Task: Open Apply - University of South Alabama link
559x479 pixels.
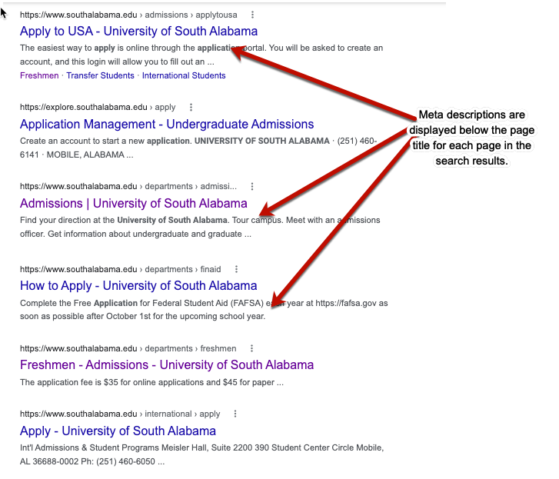Action: [x=118, y=431]
